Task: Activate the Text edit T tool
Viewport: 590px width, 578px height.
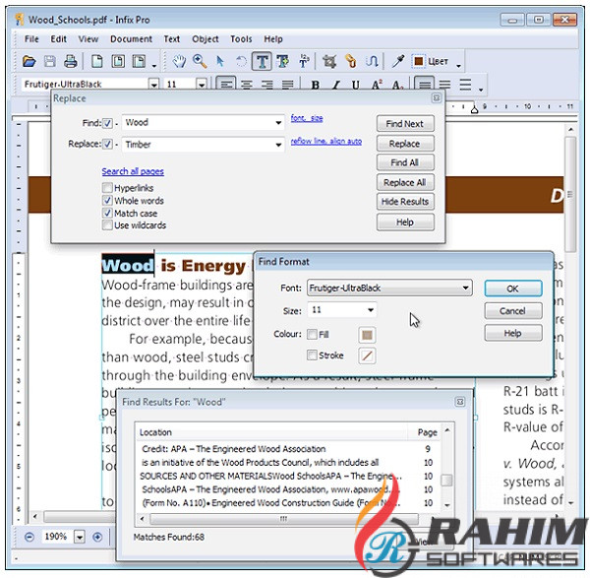Action: [x=262, y=61]
